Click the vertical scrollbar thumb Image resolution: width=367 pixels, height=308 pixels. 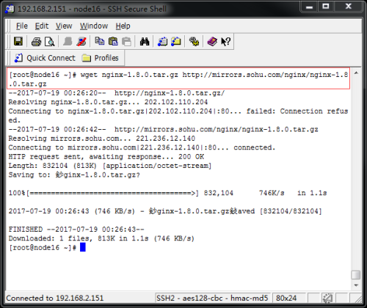356,275
